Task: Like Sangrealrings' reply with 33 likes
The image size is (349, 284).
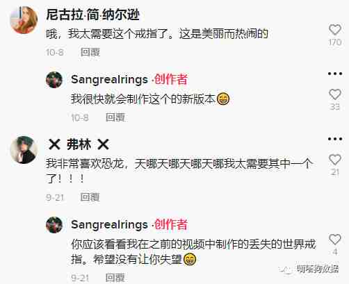Action: [335, 94]
